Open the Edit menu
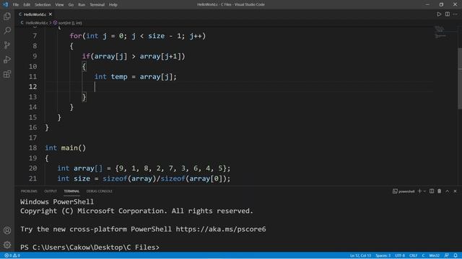This screenshot has width=462, height=259. pyautogui.click(x=27, y=5)
